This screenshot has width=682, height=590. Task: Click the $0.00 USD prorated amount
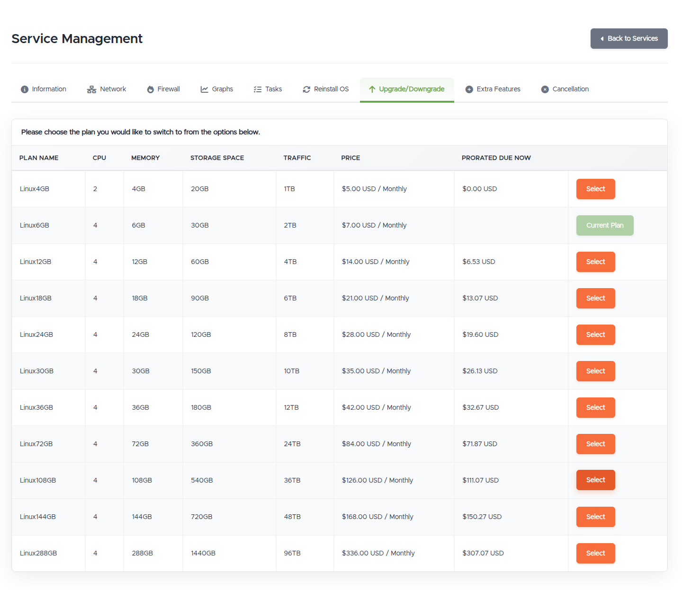click(480, 189)
